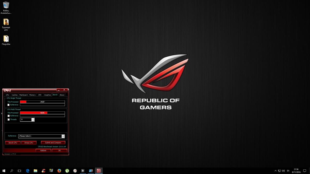310x174 pixels.
Task: Switch to the CPU tab
Action: click(7, 95)
